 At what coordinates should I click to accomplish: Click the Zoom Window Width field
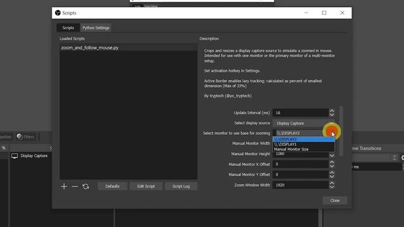pos(300,185)
